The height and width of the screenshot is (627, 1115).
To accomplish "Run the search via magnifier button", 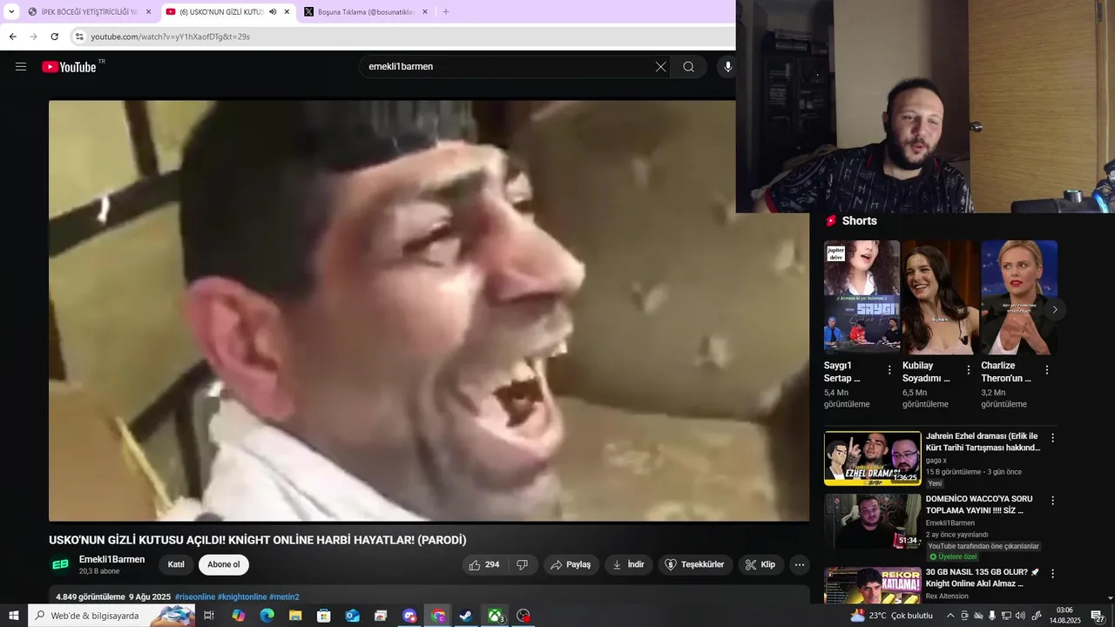I will 688,67.
